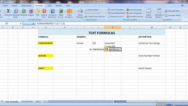Open Math & Trig functions
188x106 pixels.
pos(61,13)
